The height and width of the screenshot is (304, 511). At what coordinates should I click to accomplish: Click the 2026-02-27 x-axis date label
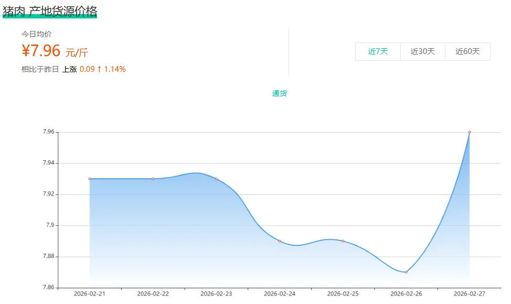point(470,294)
